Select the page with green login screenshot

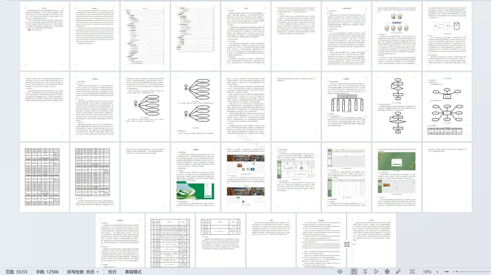[x=196, y=177]
